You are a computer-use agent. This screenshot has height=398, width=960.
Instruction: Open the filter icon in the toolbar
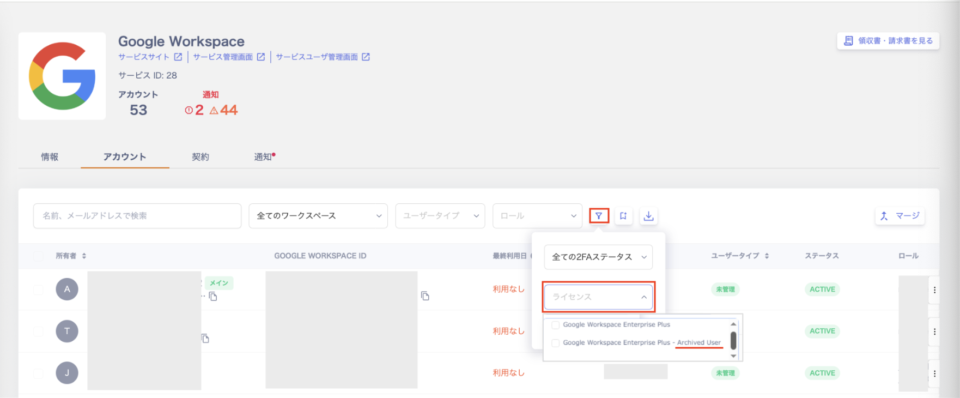(x=599, y=216)
